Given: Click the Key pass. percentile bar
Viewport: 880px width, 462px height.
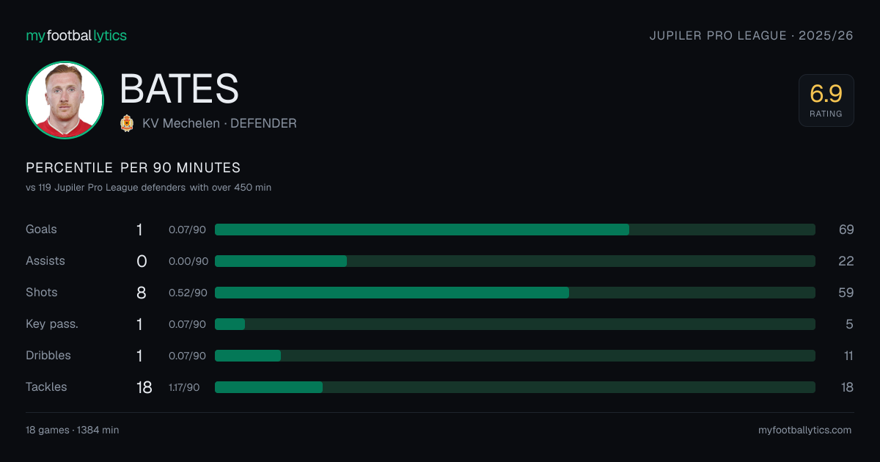Looking at the screenshot, I should [x=515, y=324].
